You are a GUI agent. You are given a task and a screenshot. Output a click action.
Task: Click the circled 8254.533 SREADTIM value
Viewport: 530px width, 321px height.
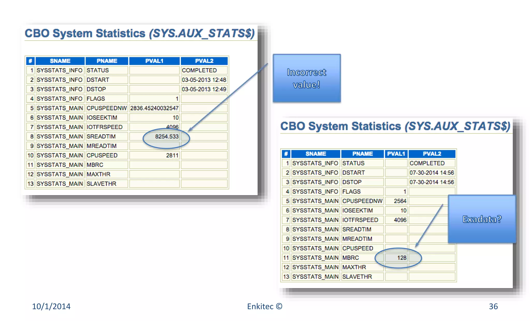pyautogui.click(x=167, y=136)
